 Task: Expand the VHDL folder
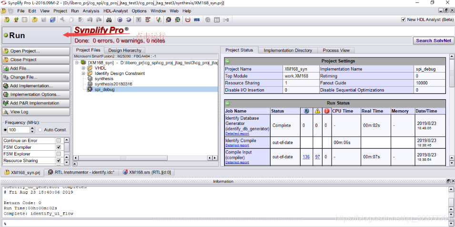point(83,68)
